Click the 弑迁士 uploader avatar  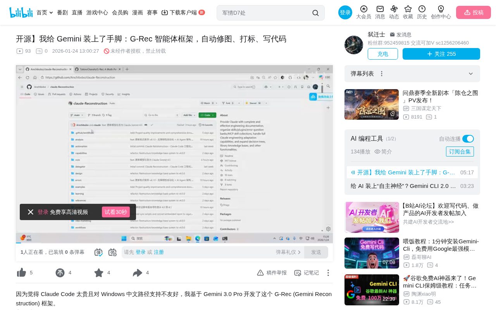[x=354, y=45]
